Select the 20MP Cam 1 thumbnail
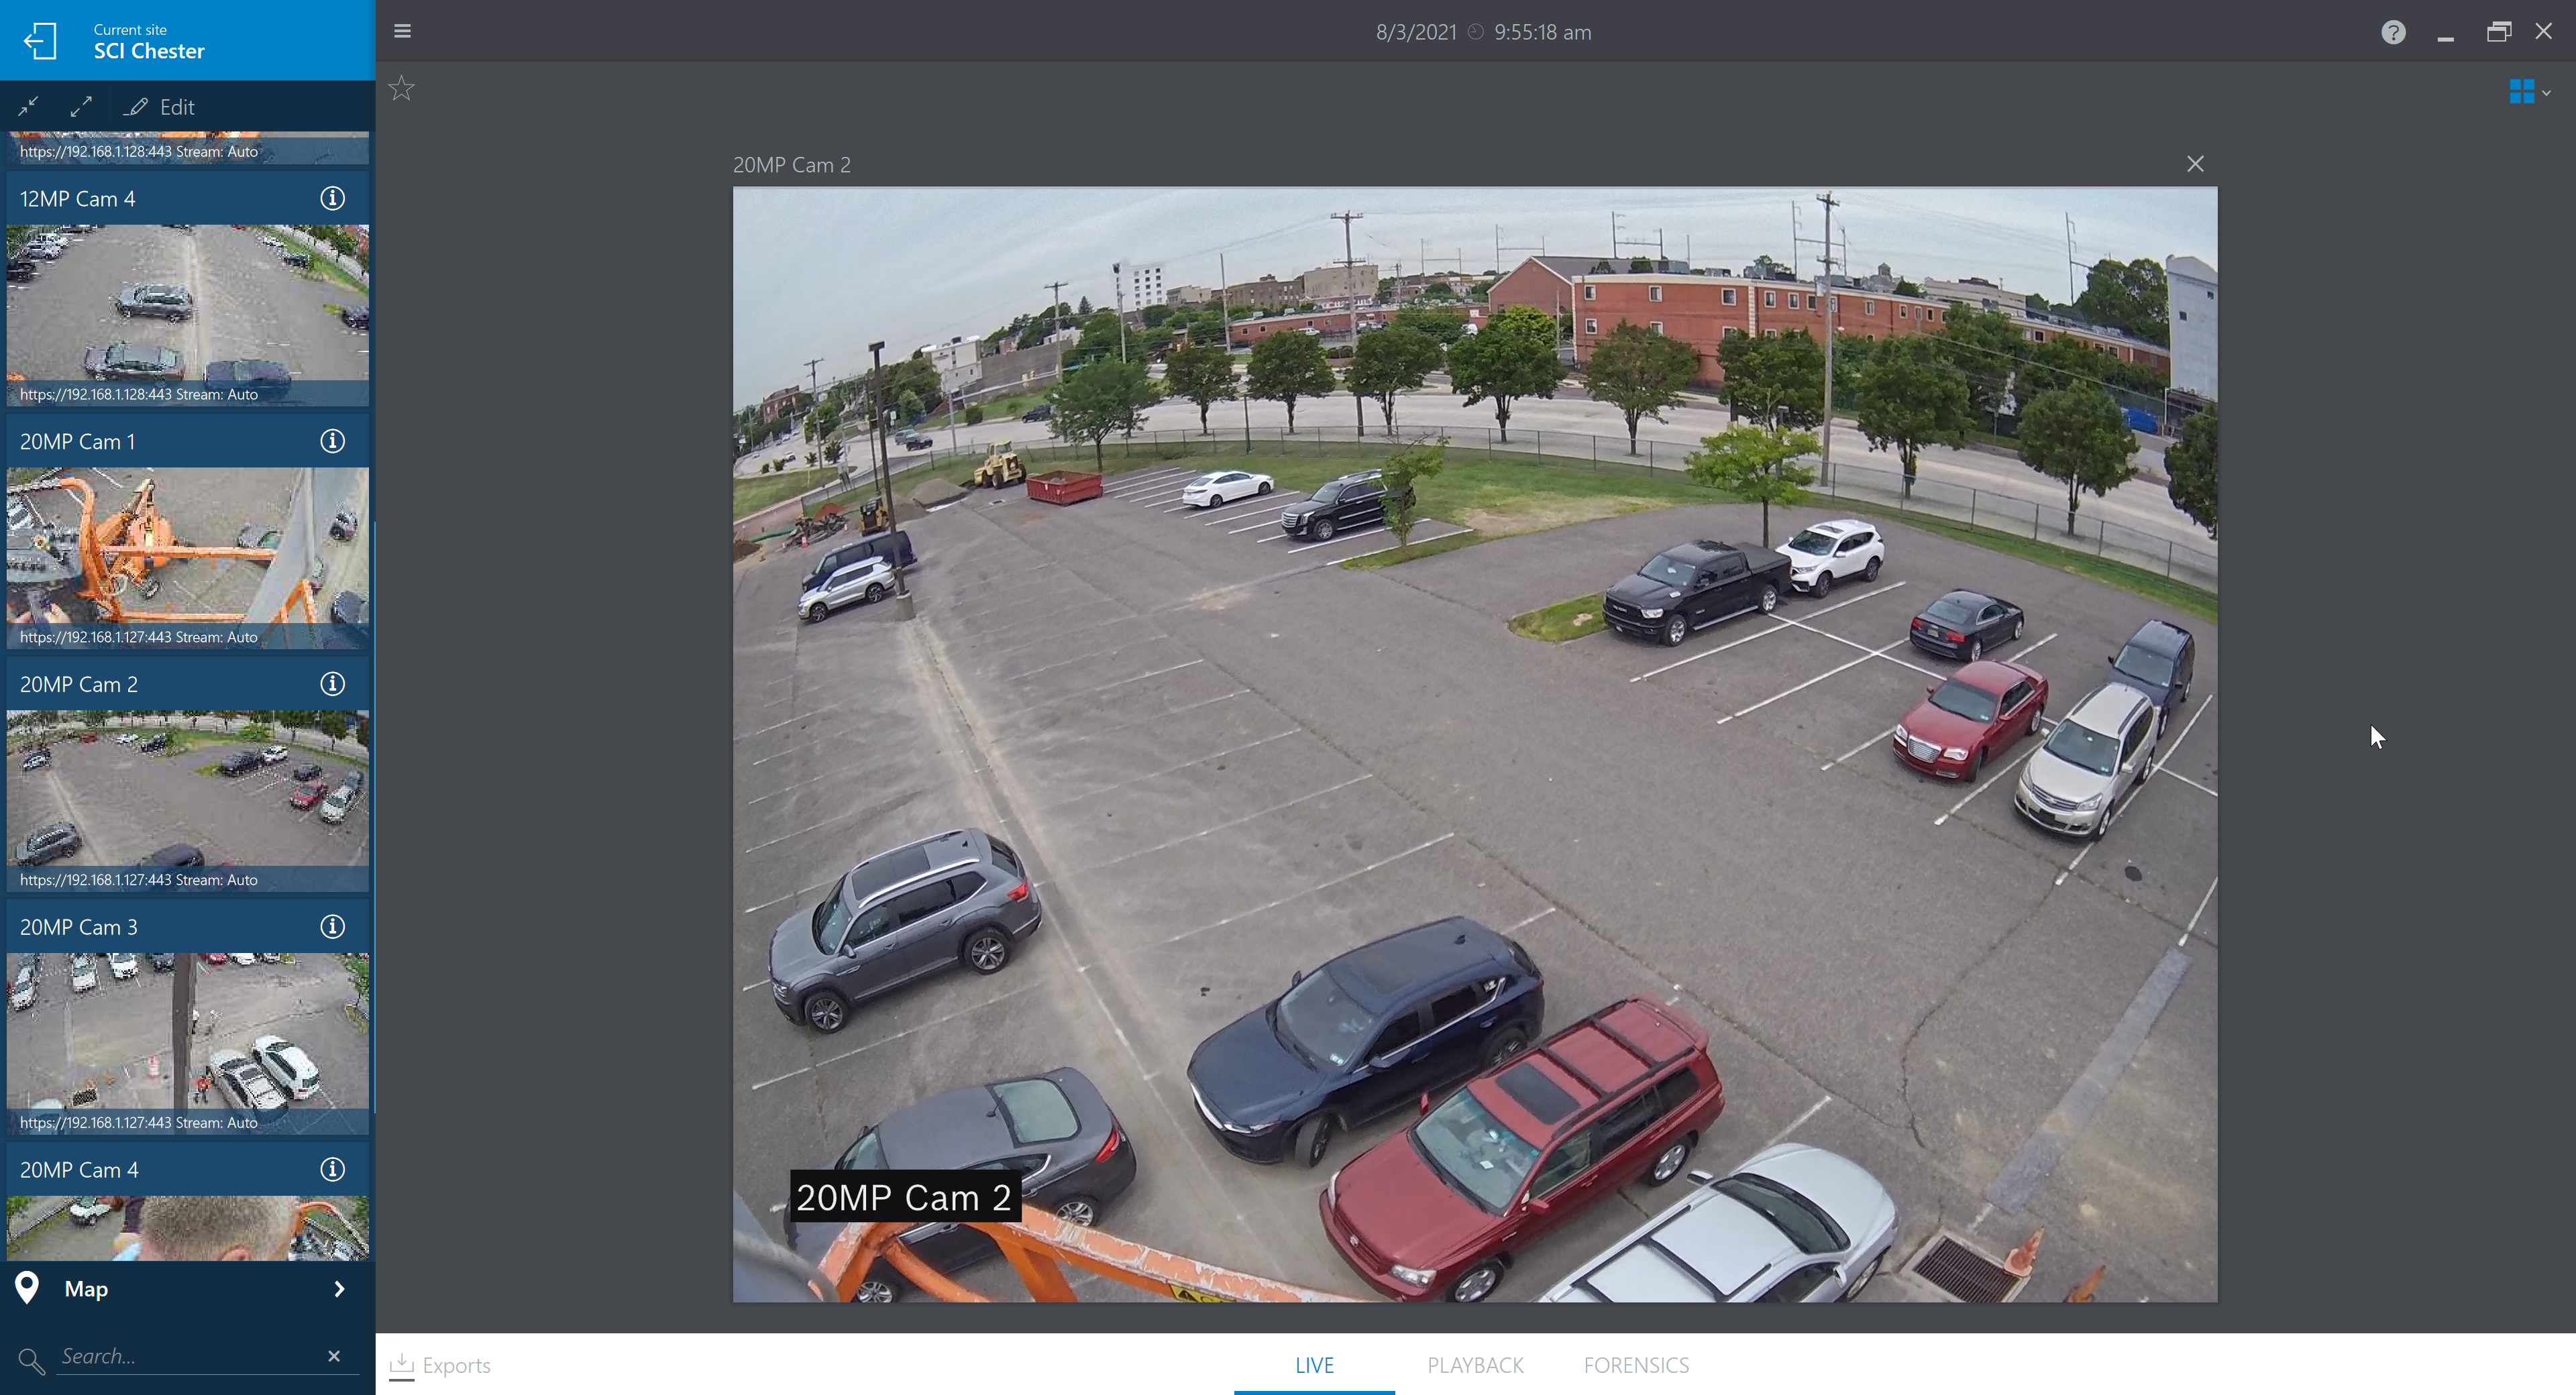Viewport: 2576px width, 1395px height. tap(188, 558)
